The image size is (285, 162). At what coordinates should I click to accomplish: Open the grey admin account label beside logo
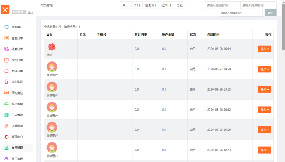point(19,12)
